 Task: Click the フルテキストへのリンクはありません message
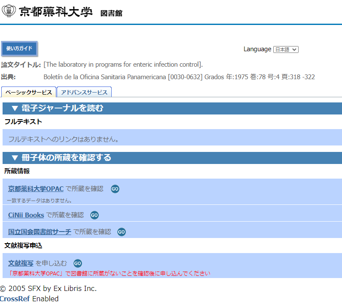(x=64, y=139)
